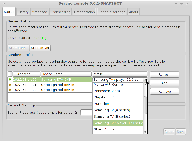
Task: Switch to the Transcoding tab
Action: click(x=61, y=12)
